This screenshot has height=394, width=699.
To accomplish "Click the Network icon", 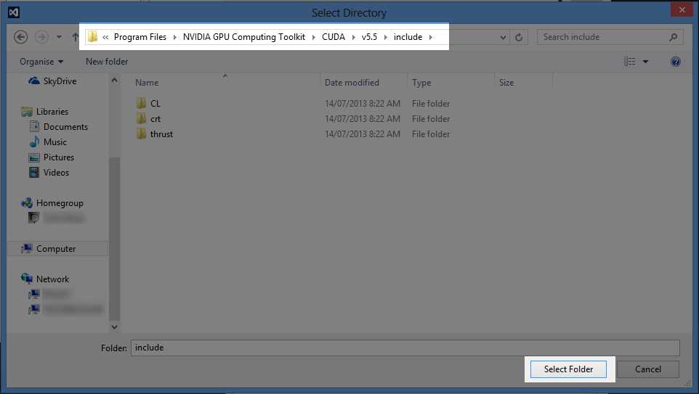I will pos(27,279).
